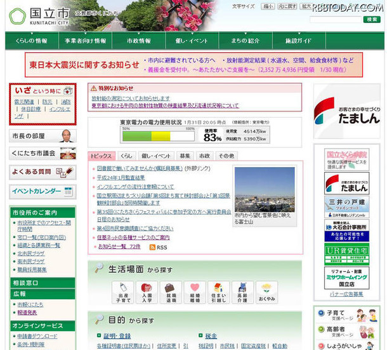
Task: Click the 元に戻す text size button
Action: tap(287, 6)
